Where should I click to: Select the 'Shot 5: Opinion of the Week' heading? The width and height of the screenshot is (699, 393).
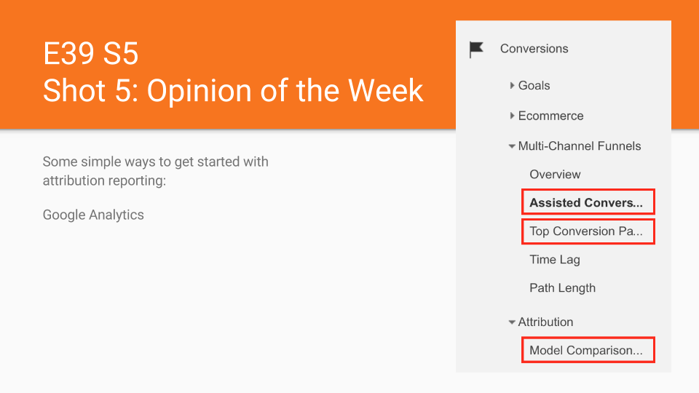(x=233, y=90)
